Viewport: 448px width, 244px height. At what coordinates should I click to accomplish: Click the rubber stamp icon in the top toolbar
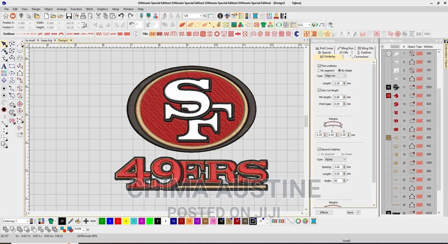tap(276, 16)
